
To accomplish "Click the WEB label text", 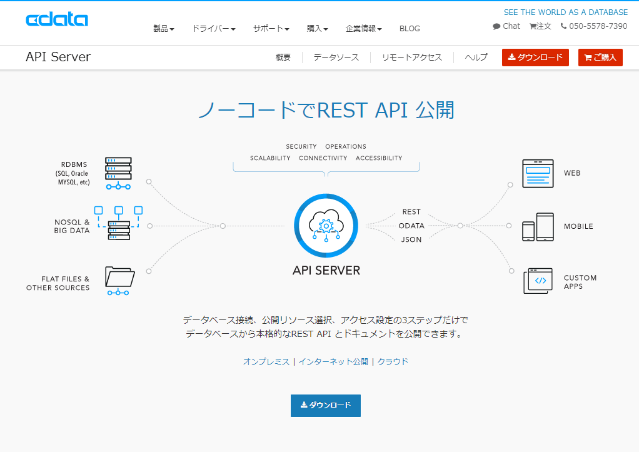I will click(x=572, y=173).
